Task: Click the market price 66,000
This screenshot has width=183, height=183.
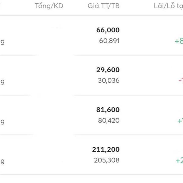Action: pos(108,30)
